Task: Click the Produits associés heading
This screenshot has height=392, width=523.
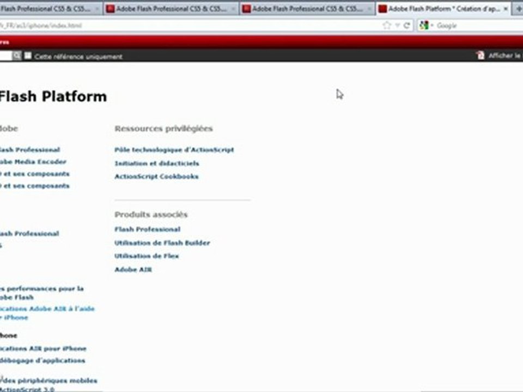Action: click(x=151, y=215)
